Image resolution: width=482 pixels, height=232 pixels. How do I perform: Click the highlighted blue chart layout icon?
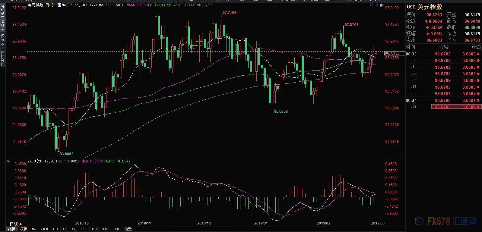point(377,5)
